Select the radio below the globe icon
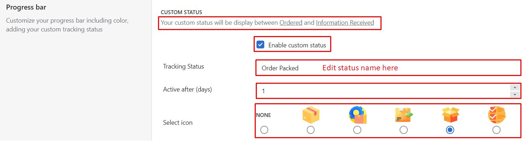Viewport: 525px width, 141px height. click(357, 130)
